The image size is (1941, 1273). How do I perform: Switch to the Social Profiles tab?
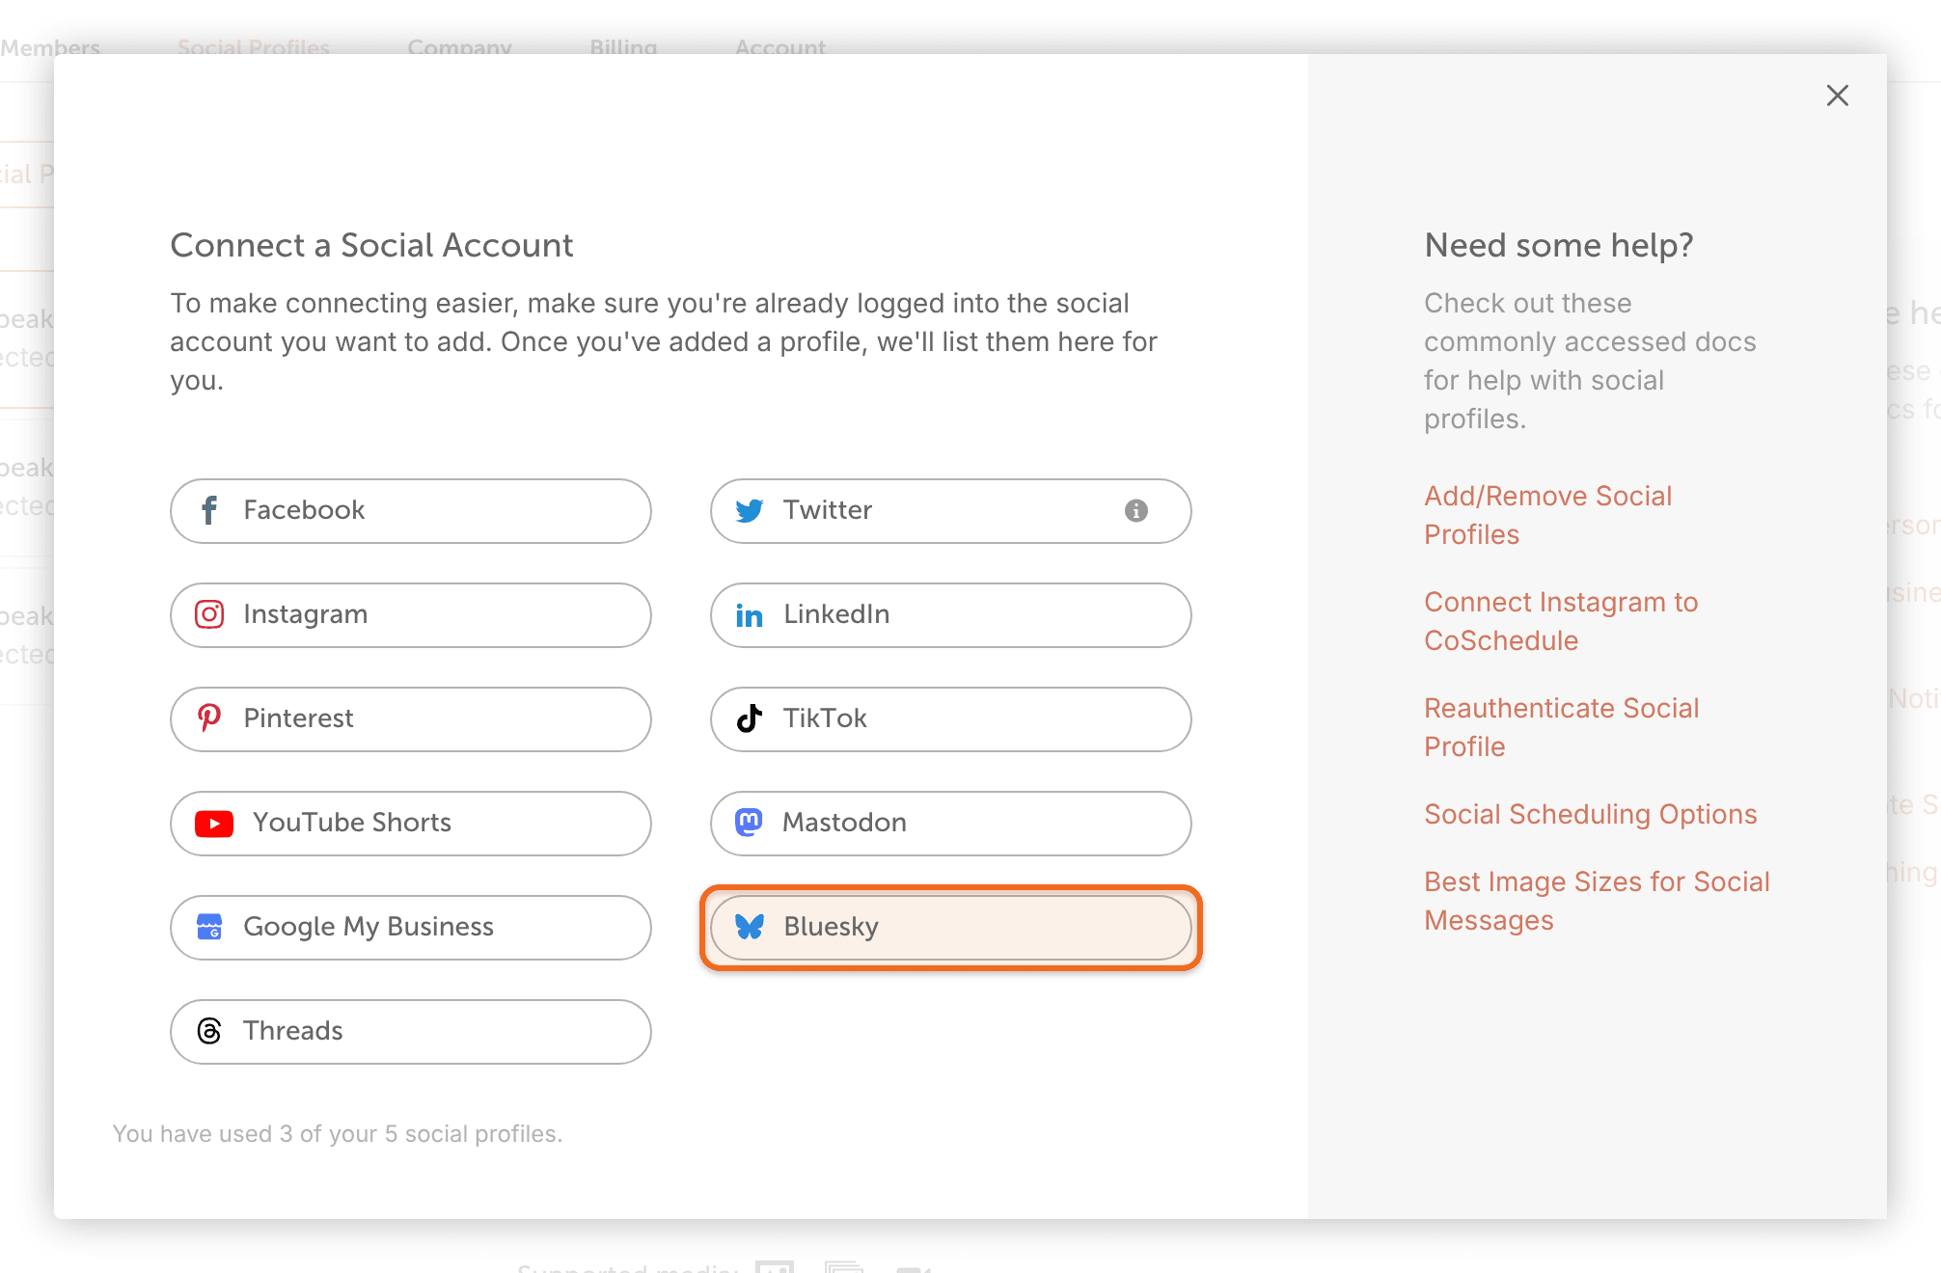pyautogui.click(x=254, y=46)
